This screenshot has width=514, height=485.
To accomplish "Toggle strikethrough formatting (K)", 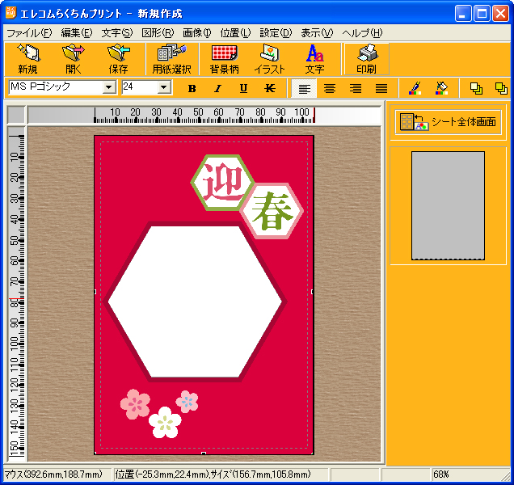I will pyautogui.click(x=269, y=88).
